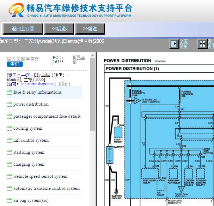
Task: Click the 全屏菜单 fullscreen menu icon
Action: coord(174,44)
